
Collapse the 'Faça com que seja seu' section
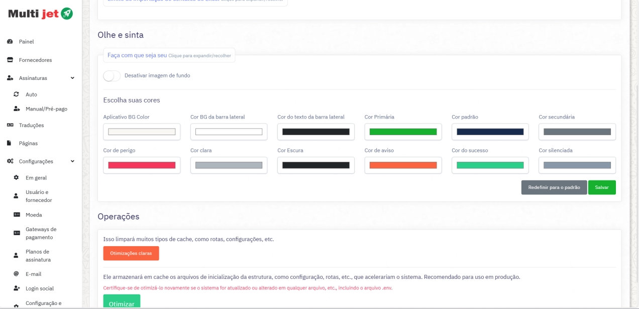click(169, 55)
